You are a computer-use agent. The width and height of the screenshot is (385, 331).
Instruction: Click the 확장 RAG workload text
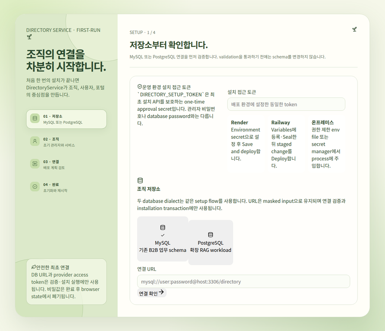pos(210,250)
